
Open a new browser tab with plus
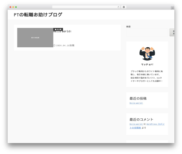173,8
